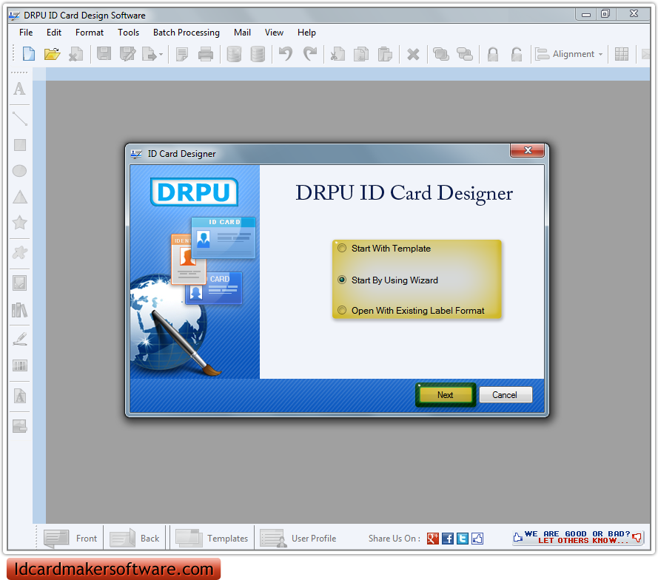Select the puzzle piece symbol tool
658x580 pixels.
click(x=20, y=252)
